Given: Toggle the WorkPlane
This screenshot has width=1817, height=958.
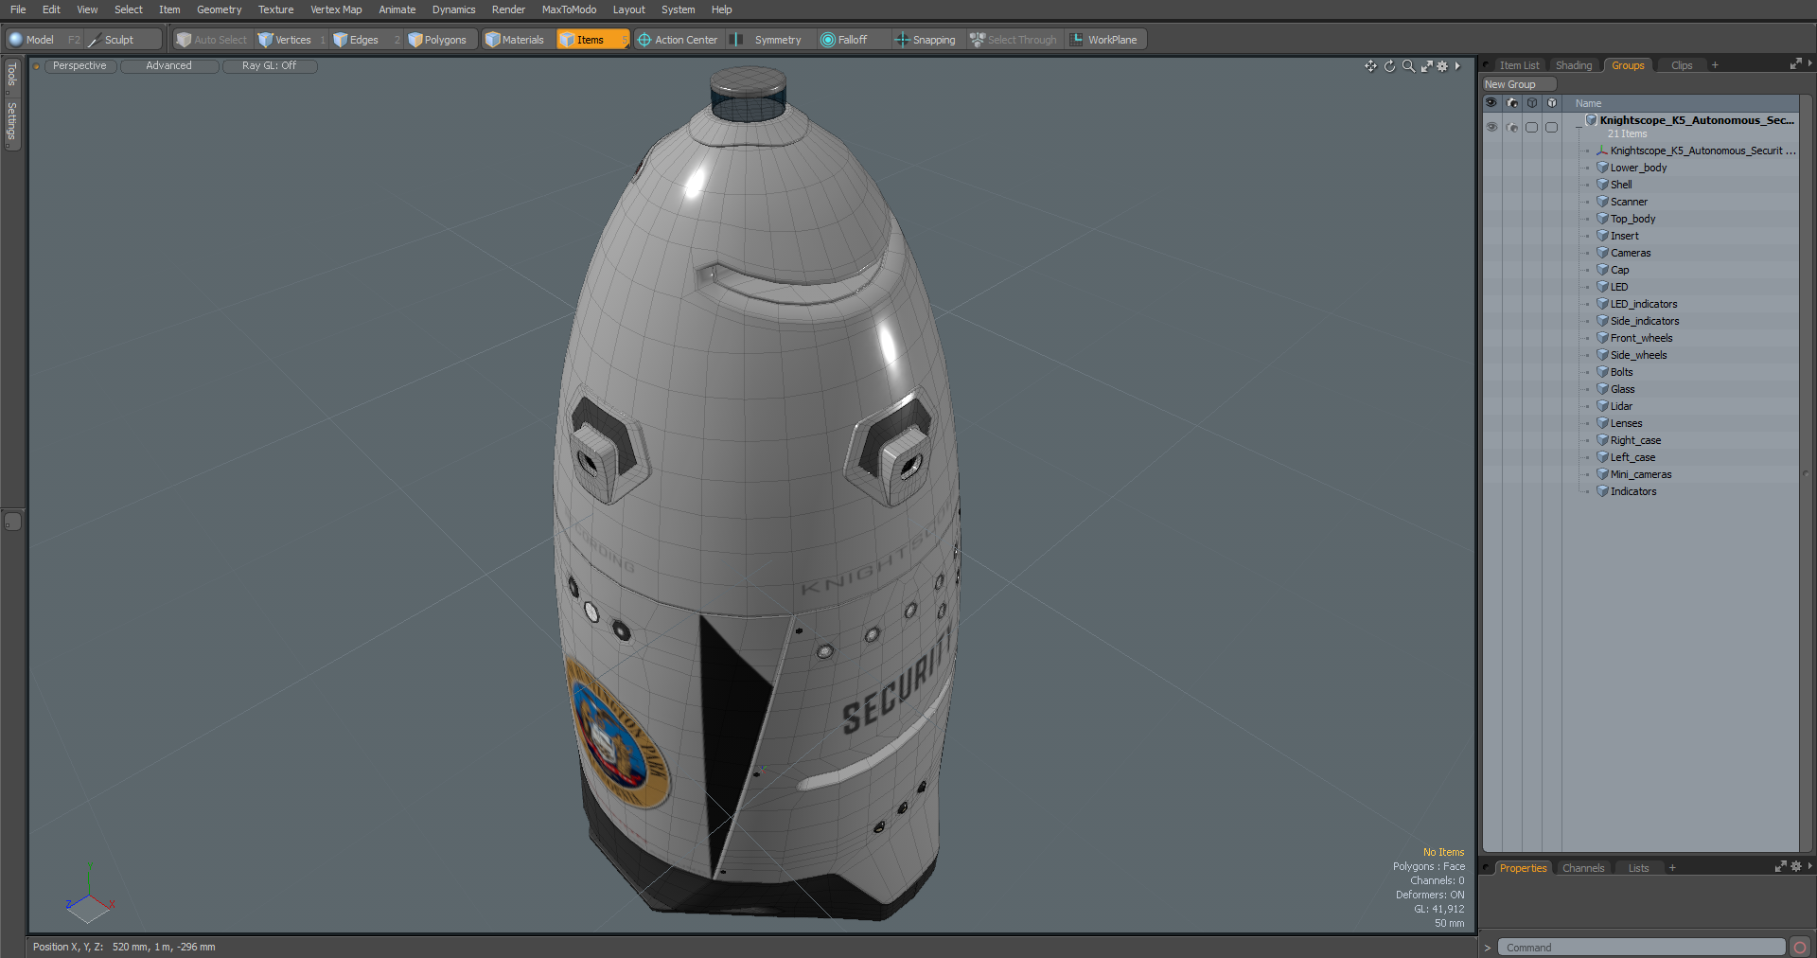Looking at the screenshot, I should [x=1104, y=40].
